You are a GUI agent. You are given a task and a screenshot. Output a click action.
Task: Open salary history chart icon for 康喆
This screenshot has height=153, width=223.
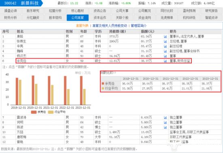click(x=165, y=36)
